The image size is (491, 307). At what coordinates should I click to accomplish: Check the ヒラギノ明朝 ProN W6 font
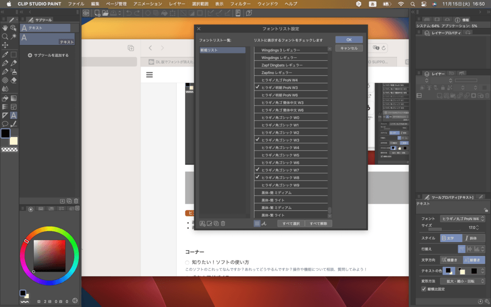[258, 94]
